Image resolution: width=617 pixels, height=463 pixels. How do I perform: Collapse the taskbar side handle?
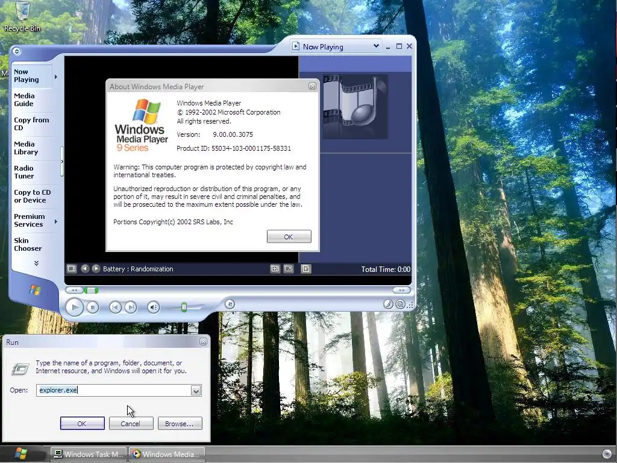point(62,162)
